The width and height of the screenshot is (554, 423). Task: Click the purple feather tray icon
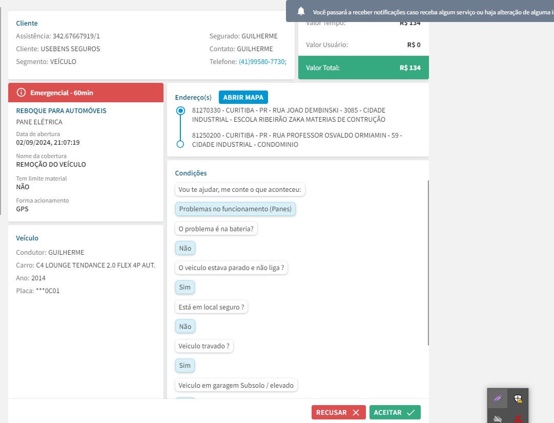point(497,398)
